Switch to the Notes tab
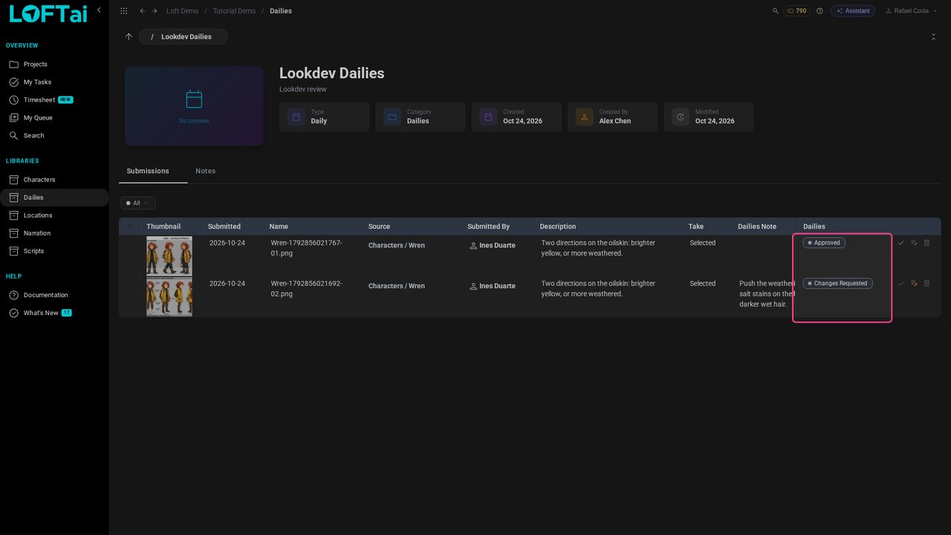This screenshot has width=951, height=535. pyautogui.click(x=206, y=171)
